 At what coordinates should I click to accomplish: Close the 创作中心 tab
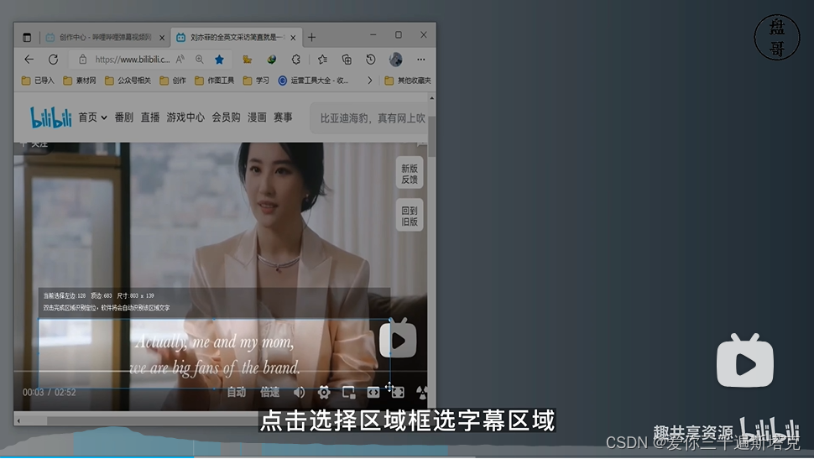[x=162, y=38]
